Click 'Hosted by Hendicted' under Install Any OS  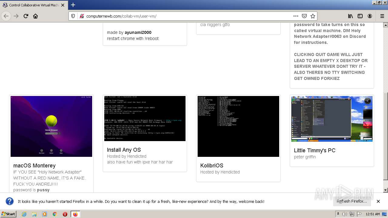127,156
